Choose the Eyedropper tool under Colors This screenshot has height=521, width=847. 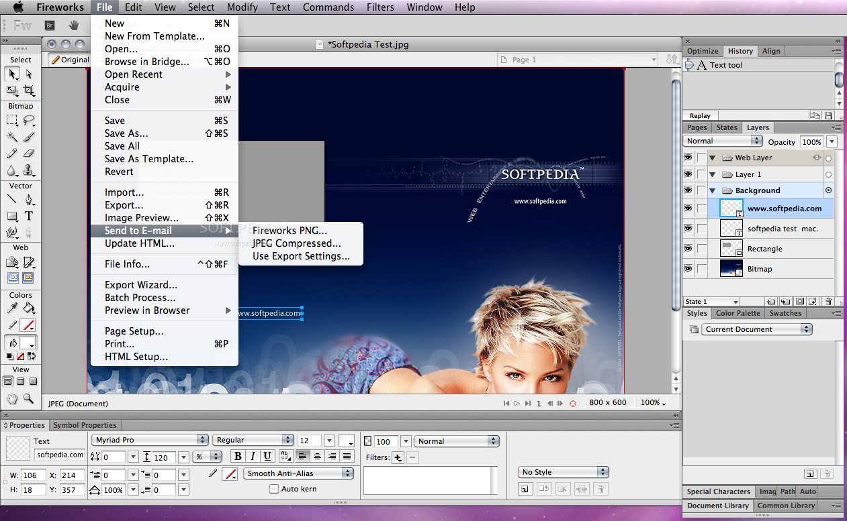pos(12,308)
